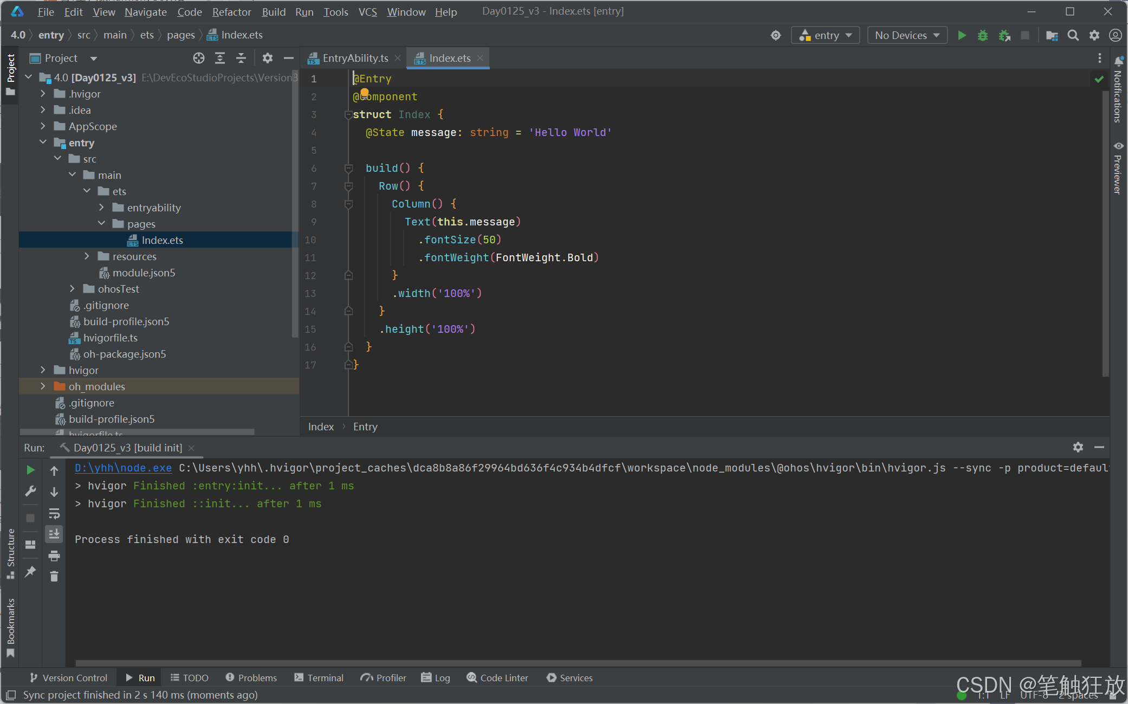
Task: Clear console output with trash icon
Action: 54,576
